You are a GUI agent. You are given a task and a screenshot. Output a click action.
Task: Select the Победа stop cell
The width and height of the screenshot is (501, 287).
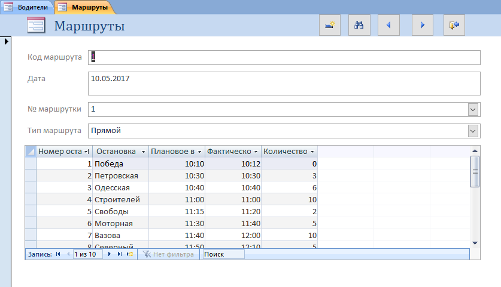pyautogui.click(x=121, y=163)
